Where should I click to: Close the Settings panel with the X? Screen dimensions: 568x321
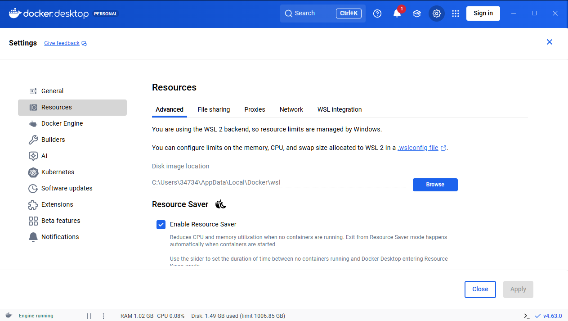(549, 42)
